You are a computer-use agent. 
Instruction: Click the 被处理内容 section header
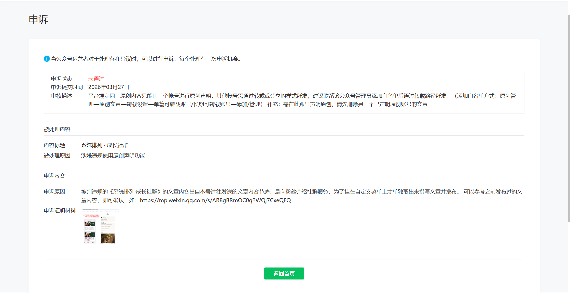[x=57, y=129]
